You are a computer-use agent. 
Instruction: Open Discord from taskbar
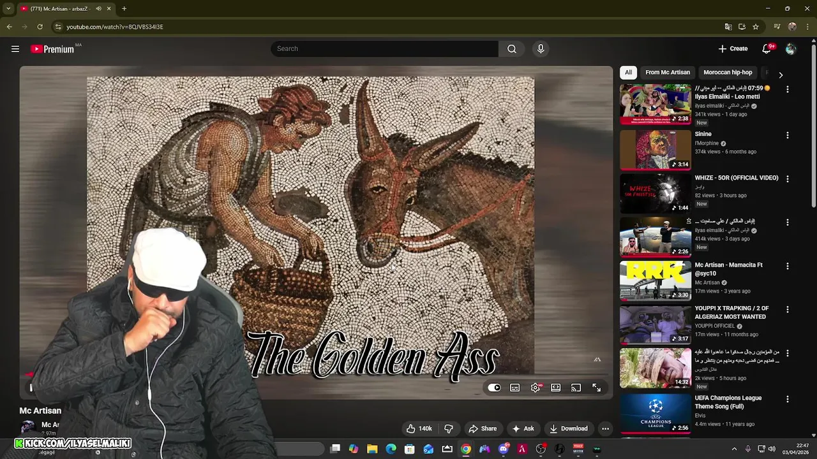coord(504,449)
